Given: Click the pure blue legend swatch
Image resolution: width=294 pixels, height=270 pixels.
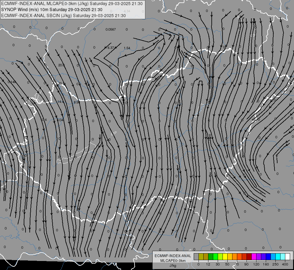Looking at the screenshot, I should pos(268,256).
